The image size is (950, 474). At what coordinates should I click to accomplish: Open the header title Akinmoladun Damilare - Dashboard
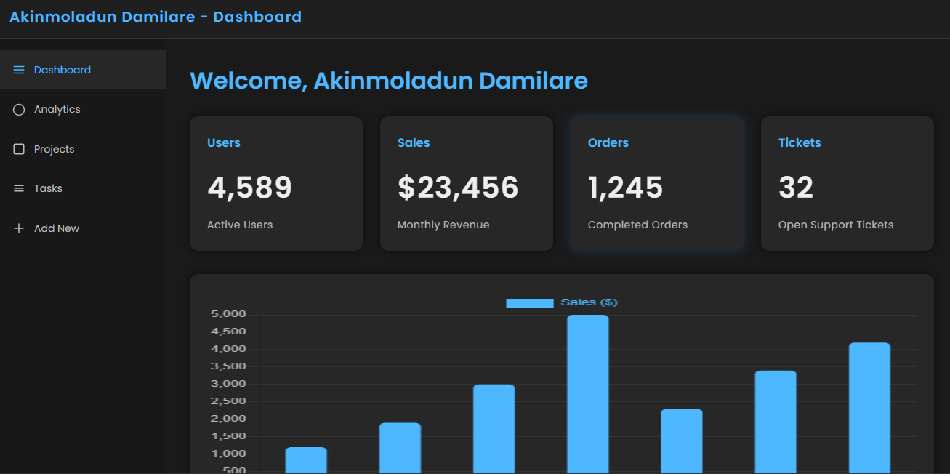156,17
